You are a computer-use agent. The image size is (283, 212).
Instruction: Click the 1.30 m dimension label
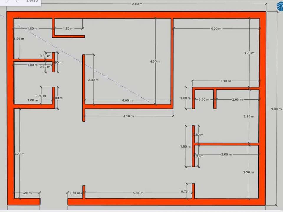68,29
